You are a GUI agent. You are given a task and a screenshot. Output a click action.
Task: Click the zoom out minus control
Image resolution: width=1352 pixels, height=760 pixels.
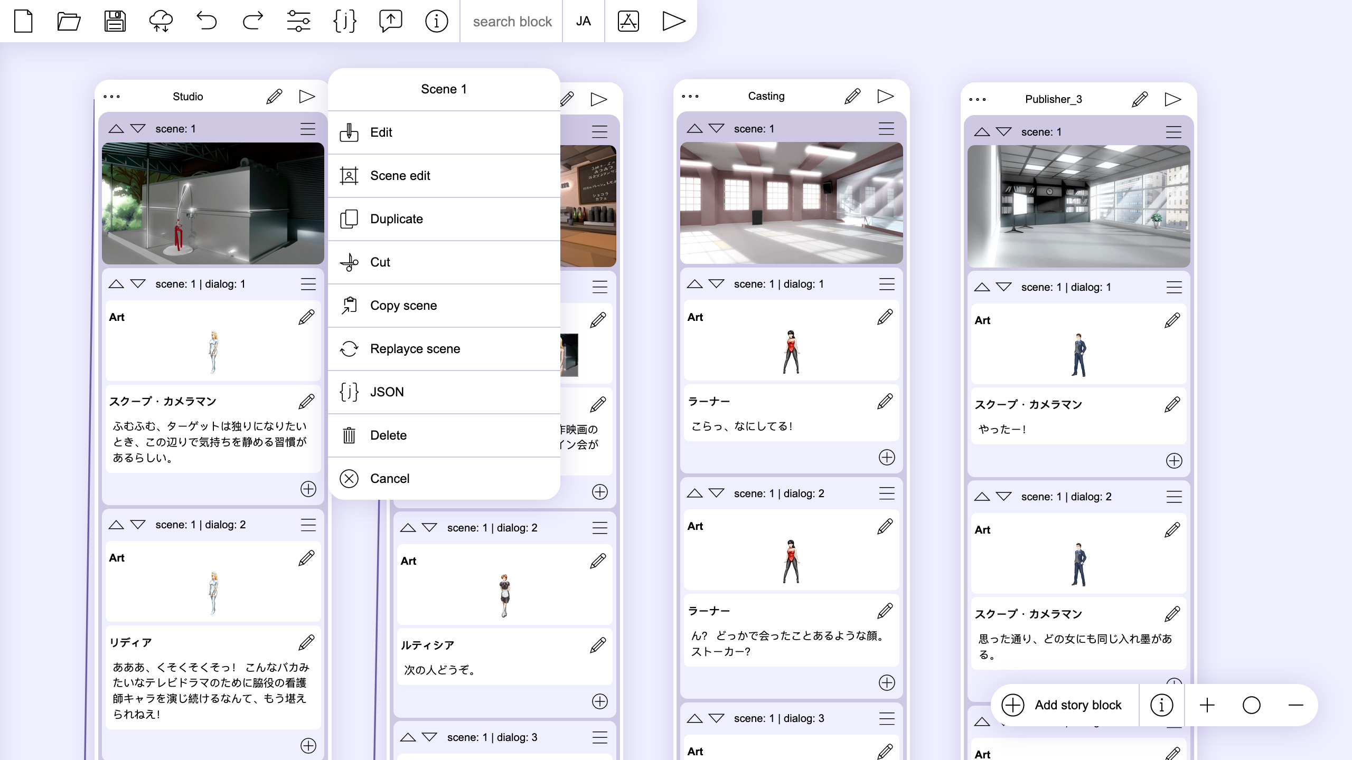coord(1295,705)
